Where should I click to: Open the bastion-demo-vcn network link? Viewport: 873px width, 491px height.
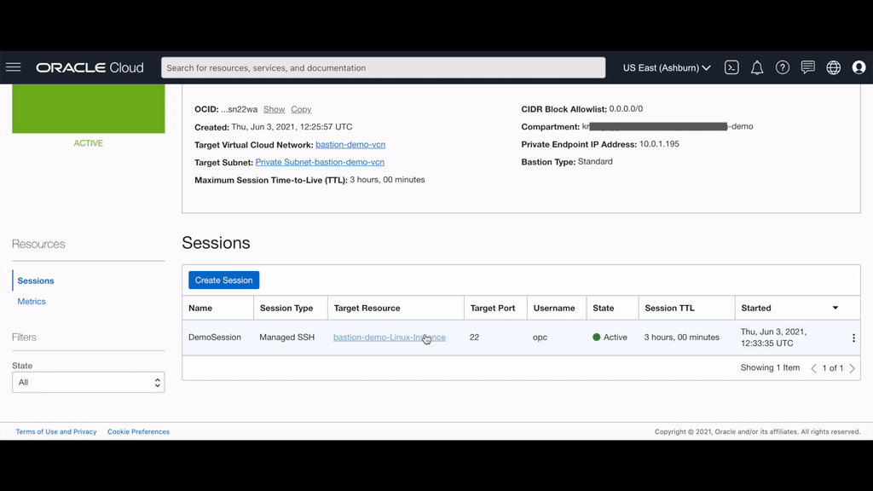[x=349, y=144]
